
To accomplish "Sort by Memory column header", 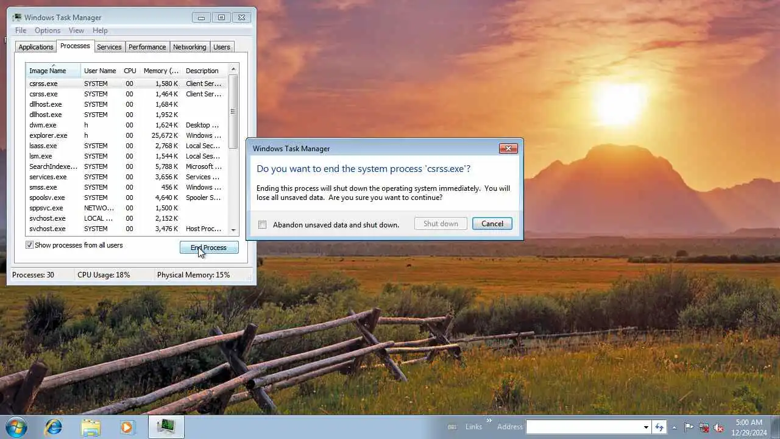I will pos(161,71).
